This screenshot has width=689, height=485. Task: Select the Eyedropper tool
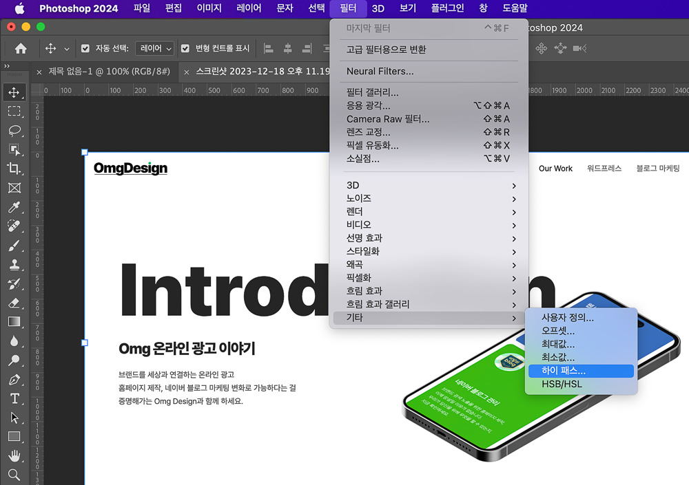click(14, 207)
